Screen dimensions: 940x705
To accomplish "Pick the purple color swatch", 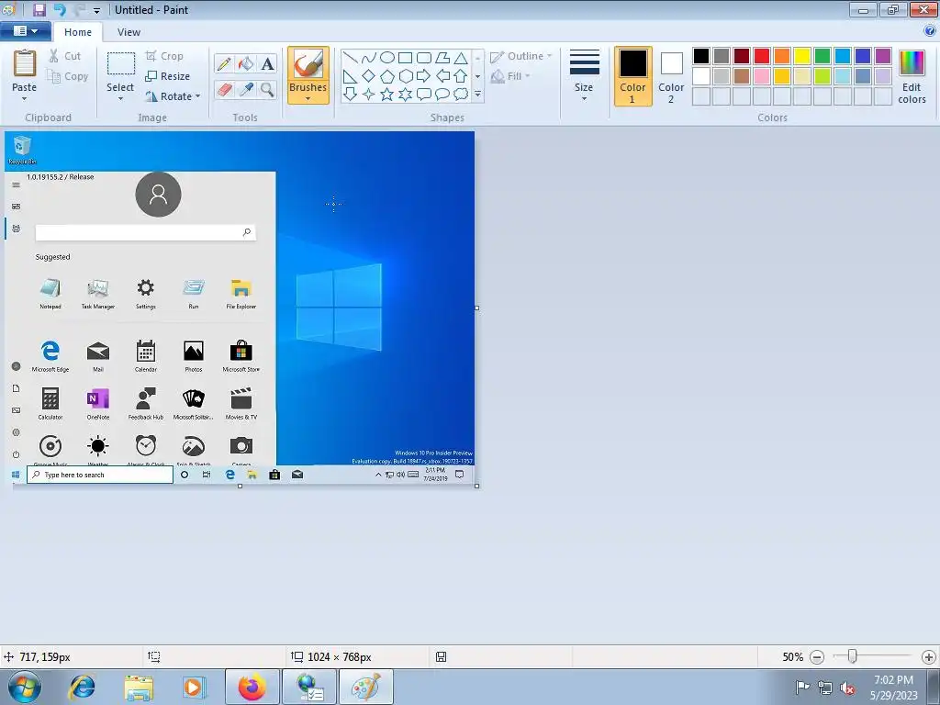I will pyautogui.click(x=883, y=56).
